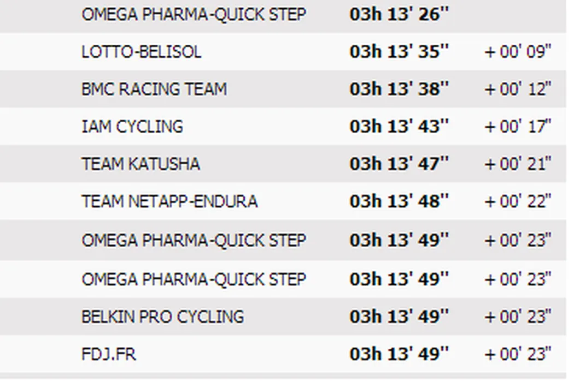Screen dimensions: 574x382
Task: Select Team Katusha's gap + 00' 21''
Action: [518, 164]
